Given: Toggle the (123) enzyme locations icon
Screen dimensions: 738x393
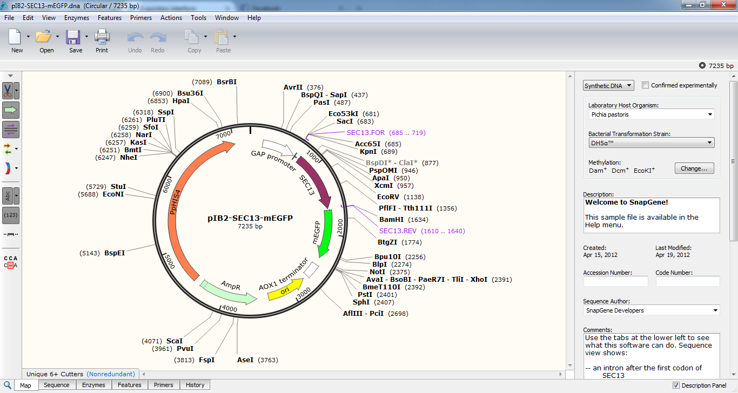Looking at the screenshot, I should point(11,215).
